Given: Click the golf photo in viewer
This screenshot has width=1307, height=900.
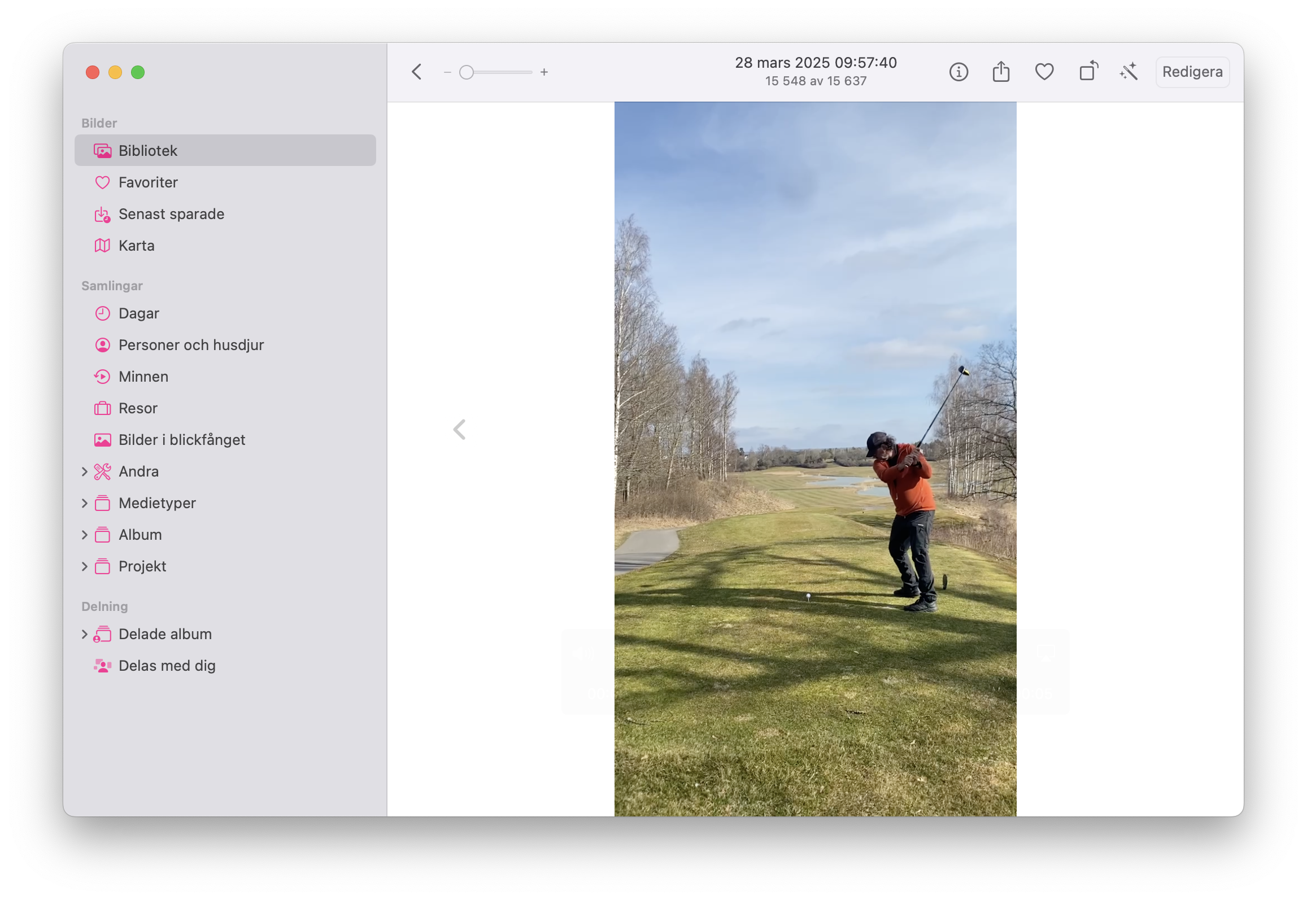Looking at the screenshot, I should tap(815, 458).
